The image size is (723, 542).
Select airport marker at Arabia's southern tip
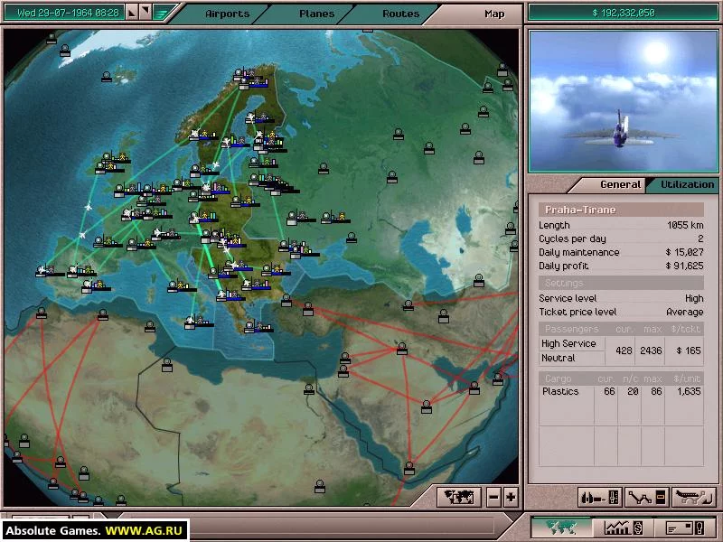tap(409, 469)
